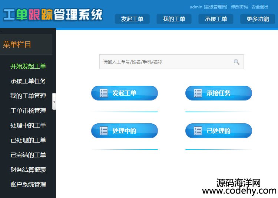Click the list icon on 已处理的 button

[x=198, y=131]
